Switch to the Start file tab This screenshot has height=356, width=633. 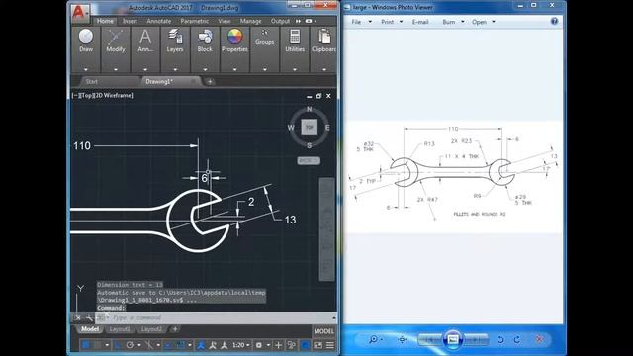92,81
